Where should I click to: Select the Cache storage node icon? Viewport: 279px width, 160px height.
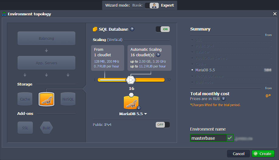tap(25, 99)
